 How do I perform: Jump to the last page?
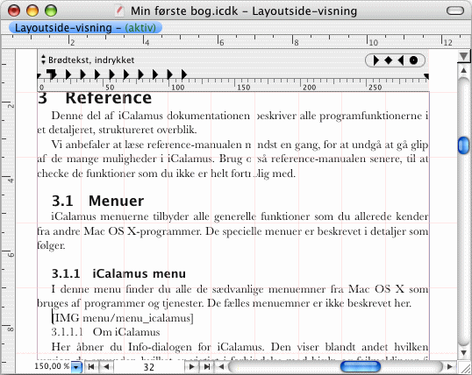coord(207,367)
